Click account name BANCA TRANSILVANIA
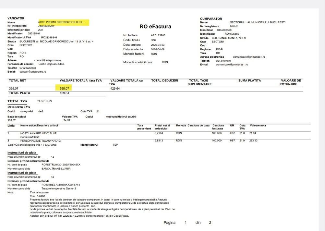The width and height of the screenshot is (325, 231). (56, 169)
